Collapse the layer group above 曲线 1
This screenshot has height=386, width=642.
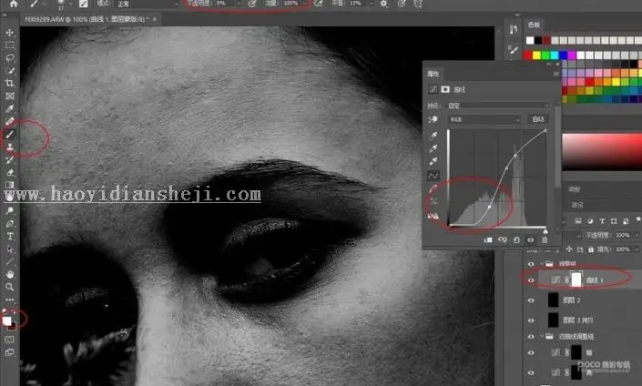point(542,264)
